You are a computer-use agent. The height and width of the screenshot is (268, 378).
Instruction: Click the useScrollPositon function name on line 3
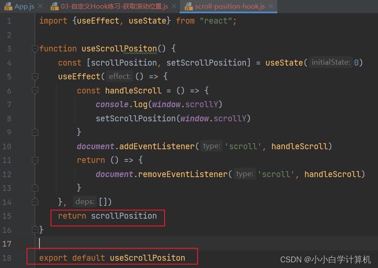click(119, 49)
